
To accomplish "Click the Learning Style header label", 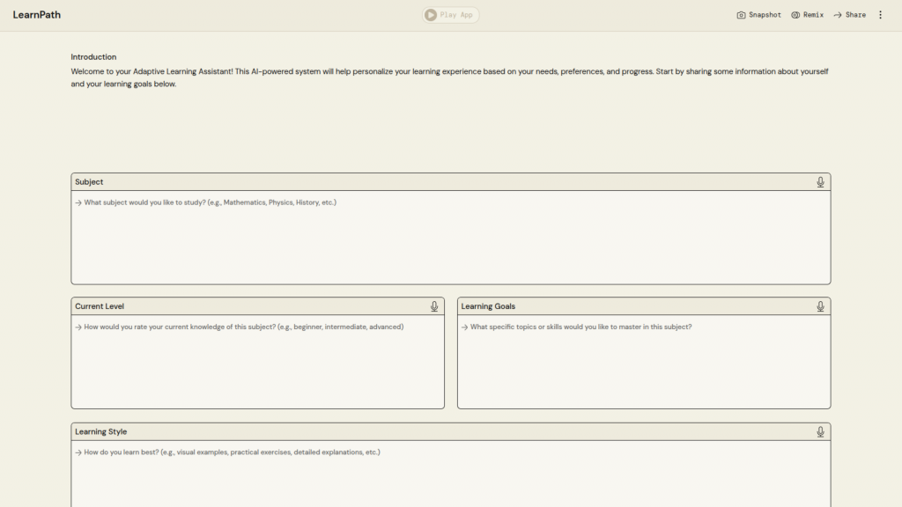I will (x=100, y=432).
